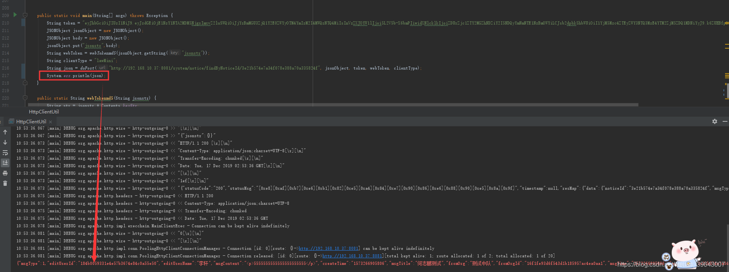Click the editor horizontal scrollbar

point(333,105)
